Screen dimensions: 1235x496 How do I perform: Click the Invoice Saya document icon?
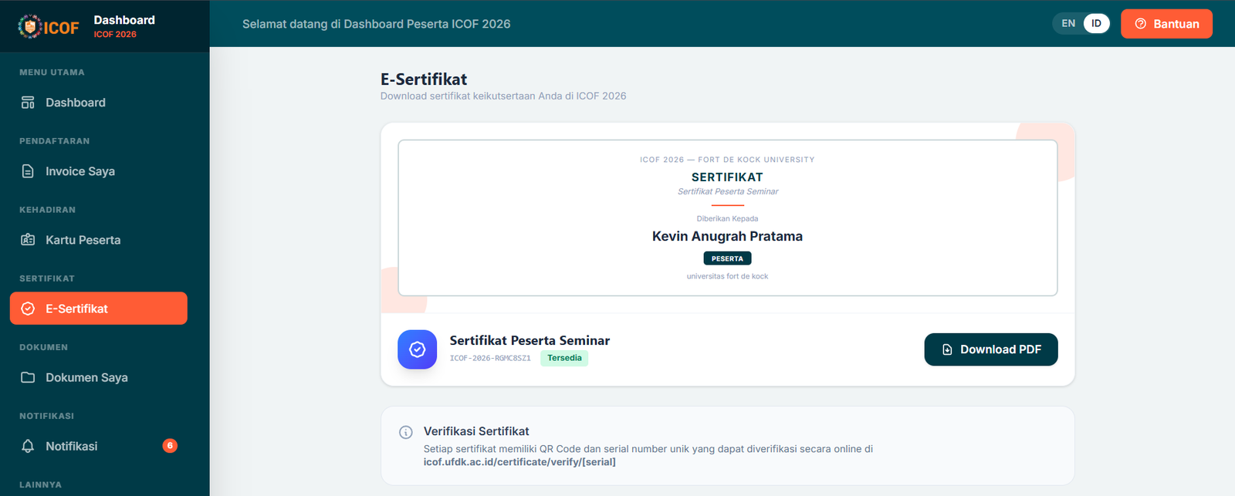click(28, 171)
